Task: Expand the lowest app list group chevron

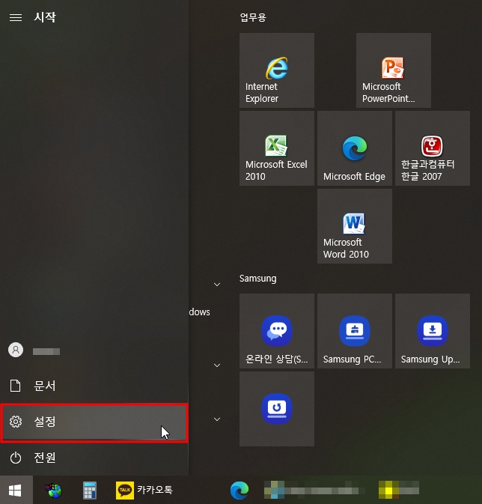Action: pos(217,419)
